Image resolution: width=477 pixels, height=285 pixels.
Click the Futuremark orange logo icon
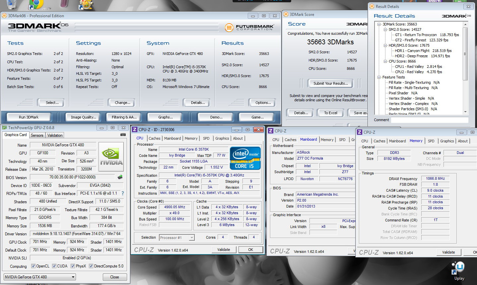pos(229,27)
